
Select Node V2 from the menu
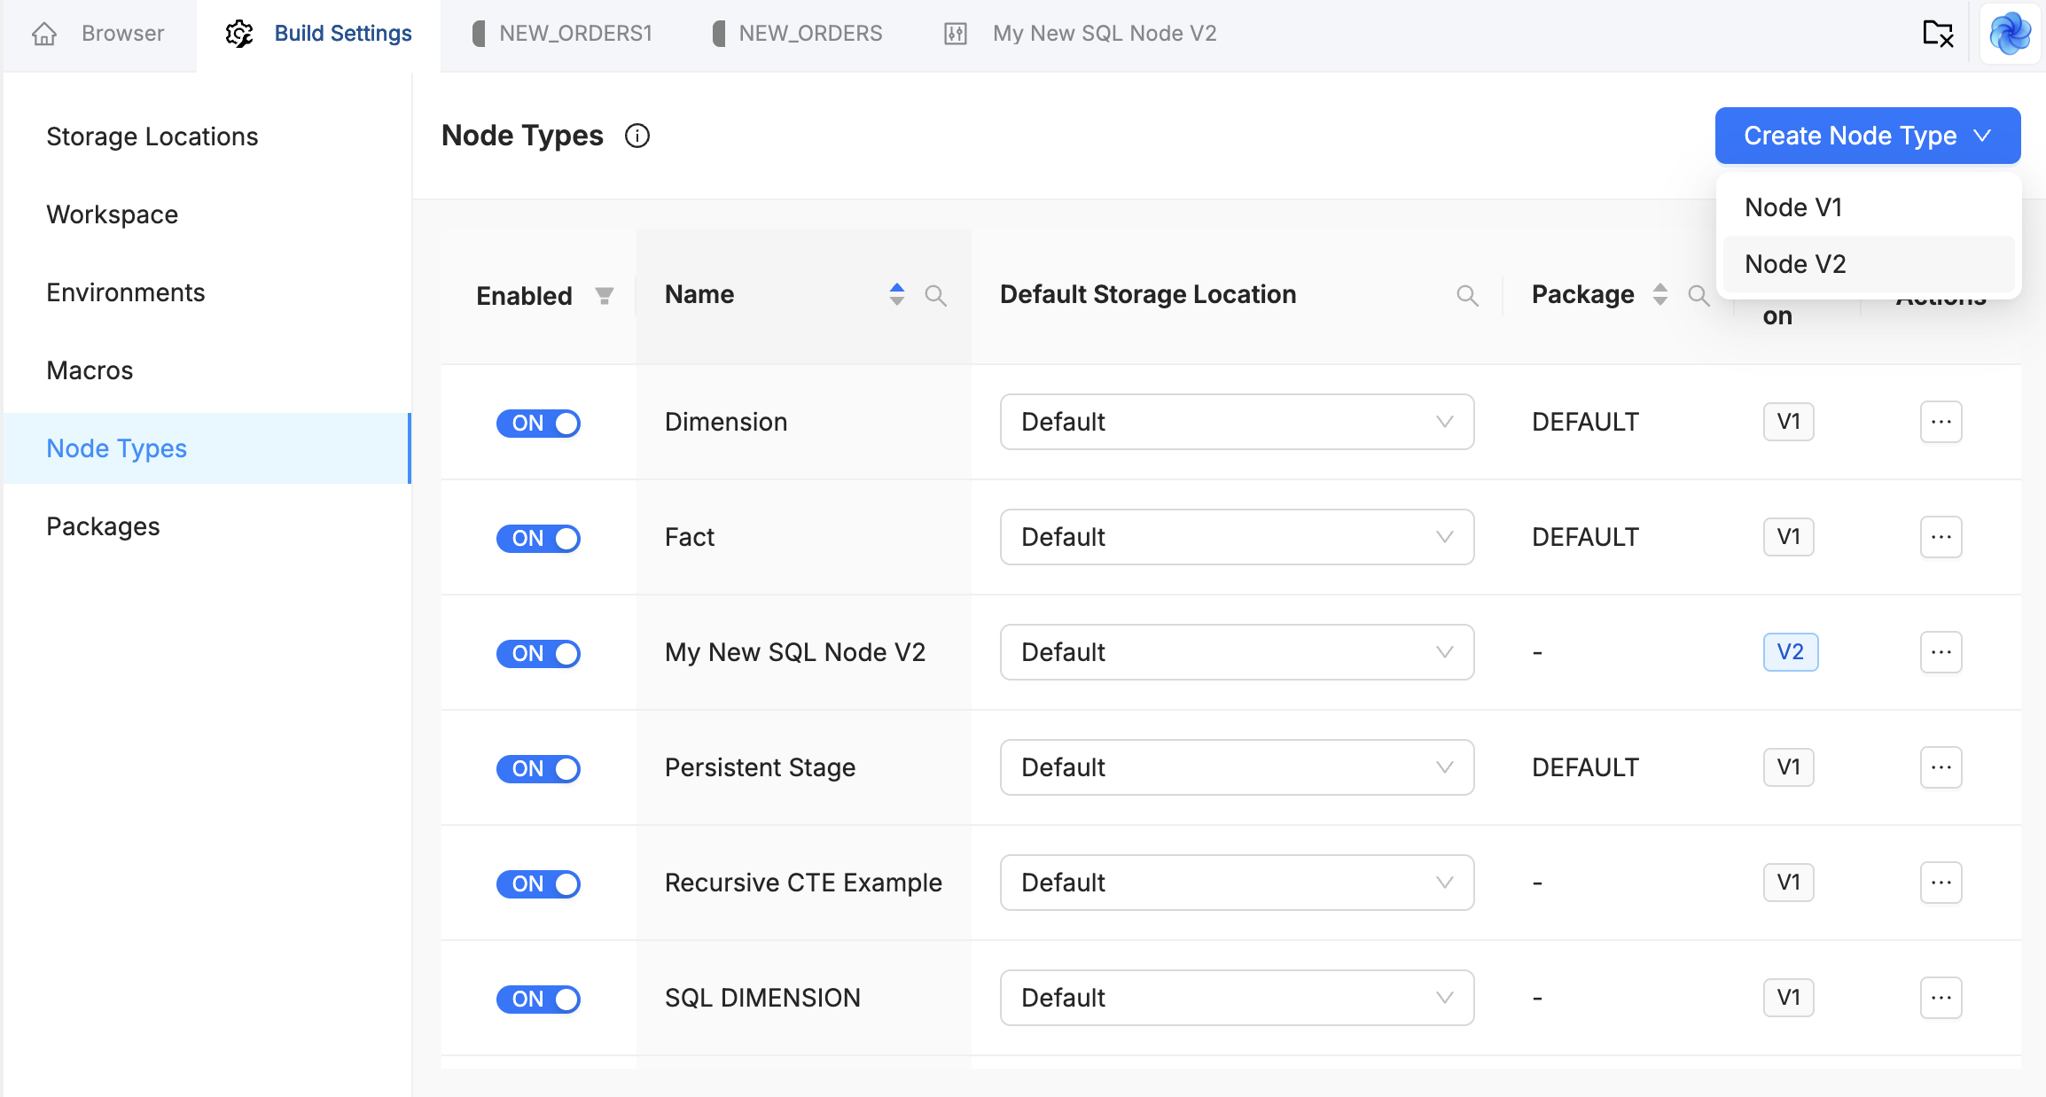pos(1795,264)
